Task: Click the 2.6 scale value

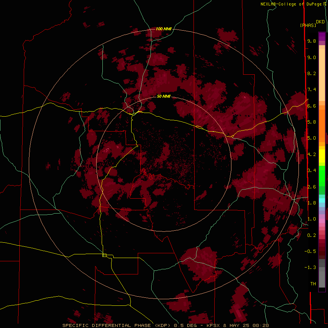Action: [x=312, y=187]
